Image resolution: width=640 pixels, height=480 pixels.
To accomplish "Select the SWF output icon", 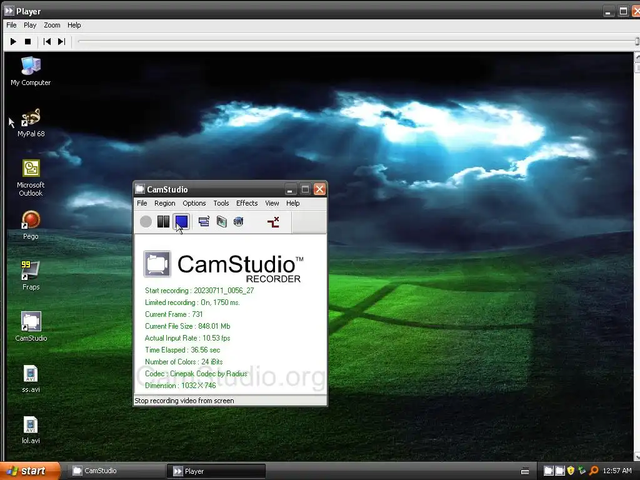I will tap(238, 222).
